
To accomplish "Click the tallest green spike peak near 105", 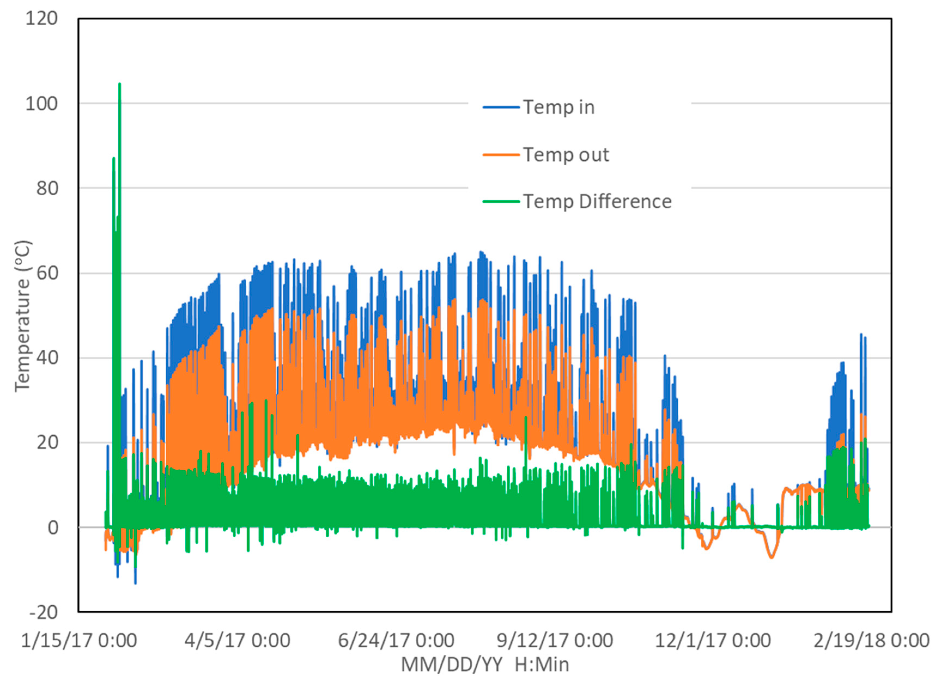I will (120, 85).
